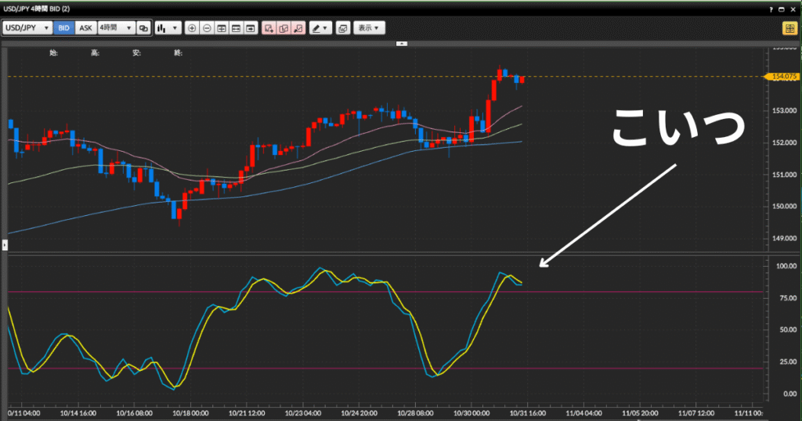
Task: Click the scroll-to-latest arrow icon
Action: click(251, 28)
